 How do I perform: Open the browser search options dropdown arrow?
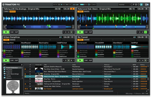6,65
